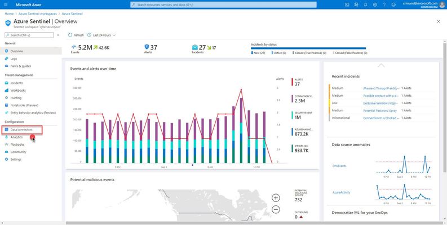This screenshot has width=447, height=225.
Task: Click the Events pulse icon
Action: click(x=74, y=47)
